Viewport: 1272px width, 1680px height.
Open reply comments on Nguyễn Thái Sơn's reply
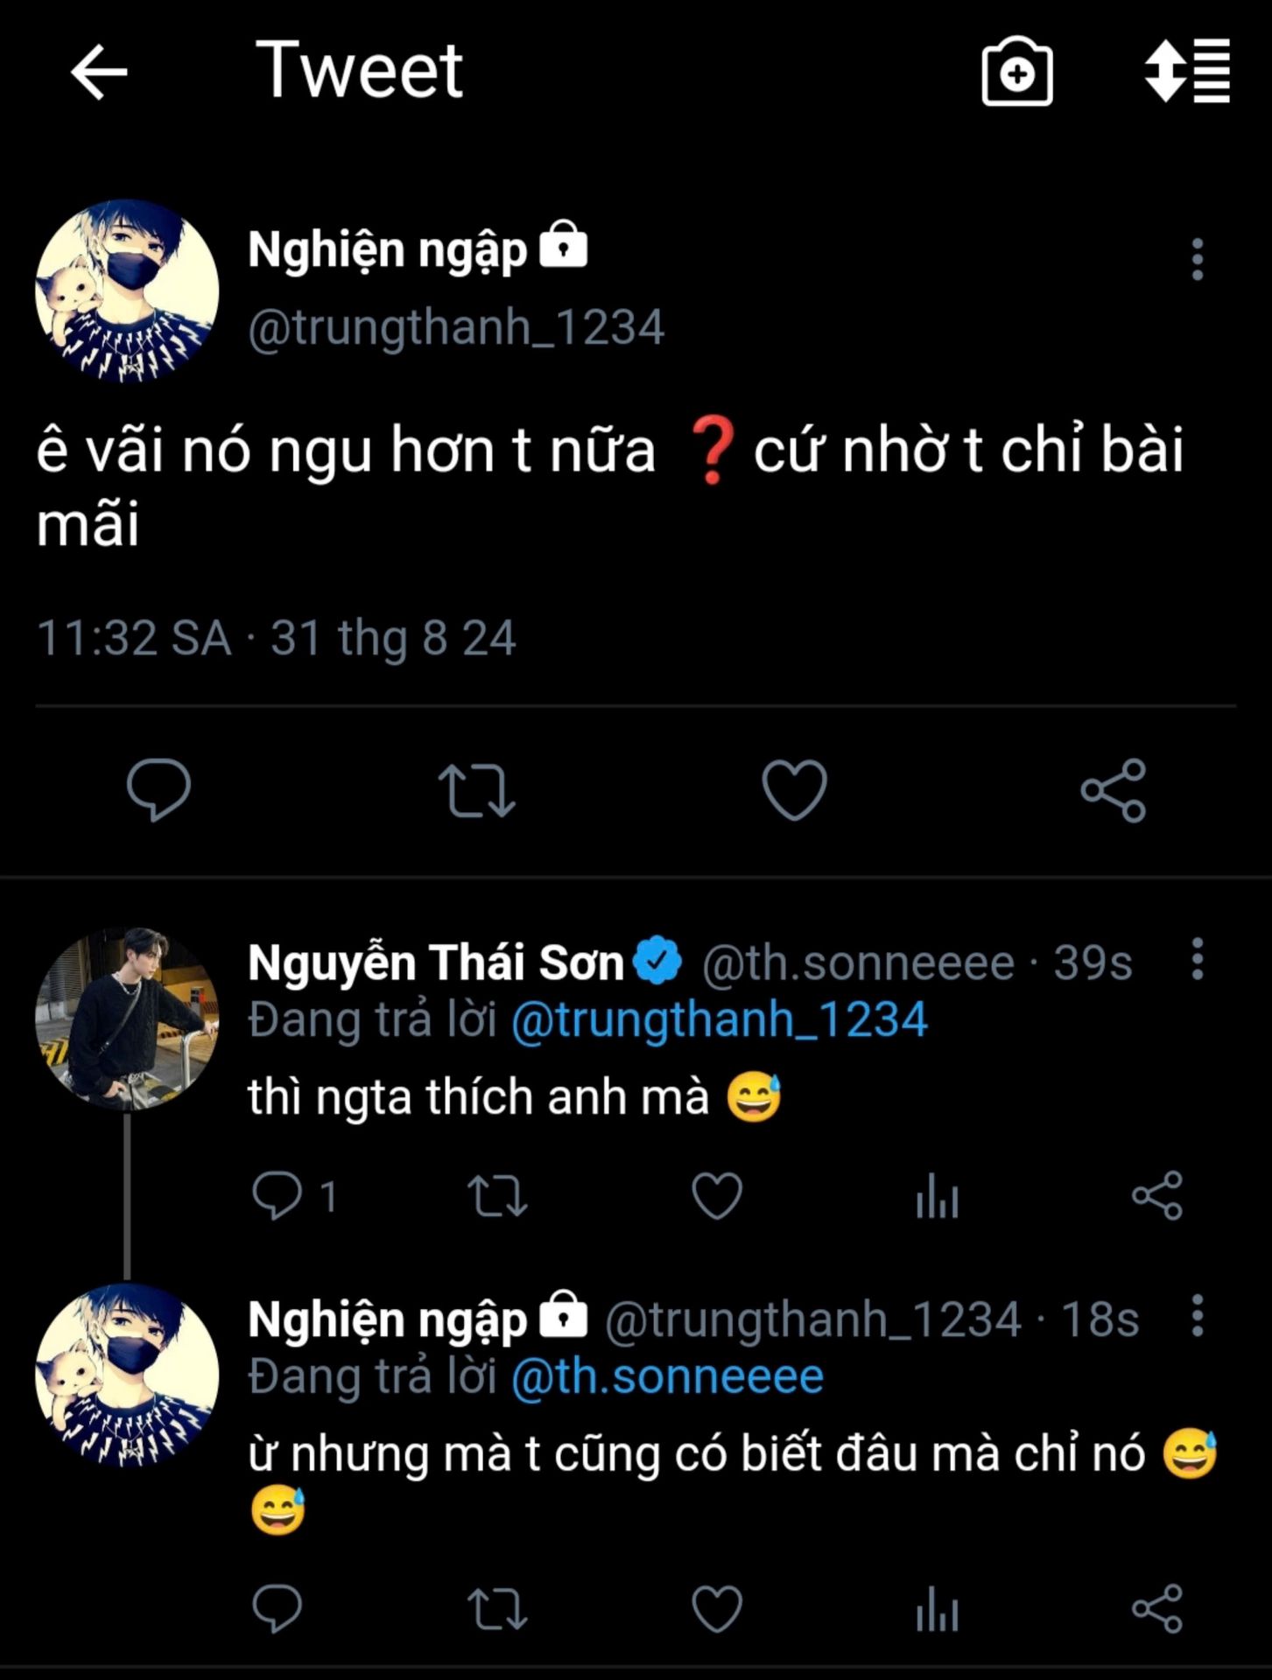click(278, 1196)
